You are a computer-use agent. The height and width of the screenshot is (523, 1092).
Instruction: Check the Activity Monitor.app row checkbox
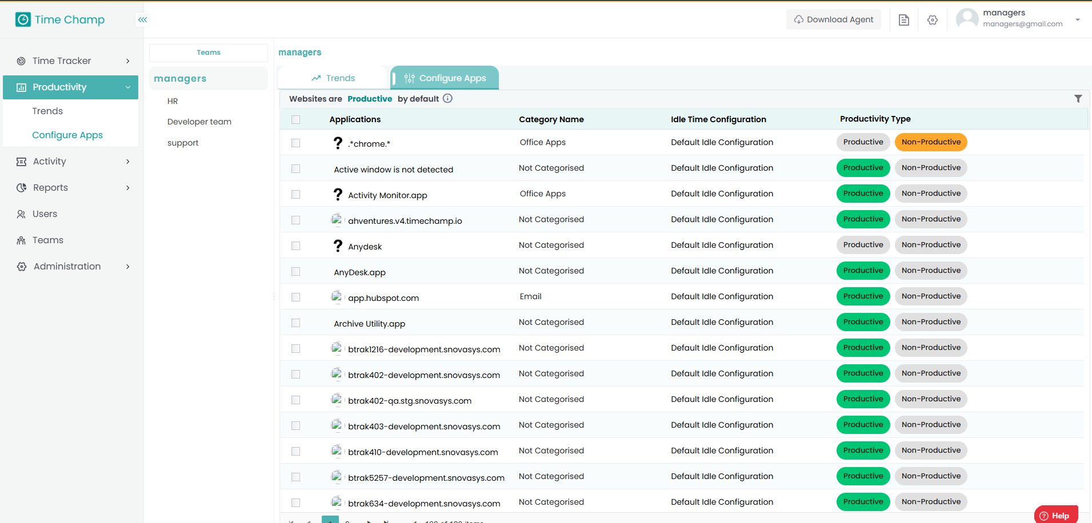[x=295, y=194]
